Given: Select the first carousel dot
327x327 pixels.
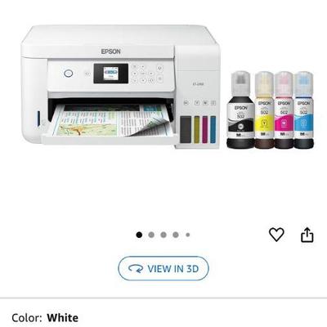Looking at the screenshot, I should coord(139,235).
